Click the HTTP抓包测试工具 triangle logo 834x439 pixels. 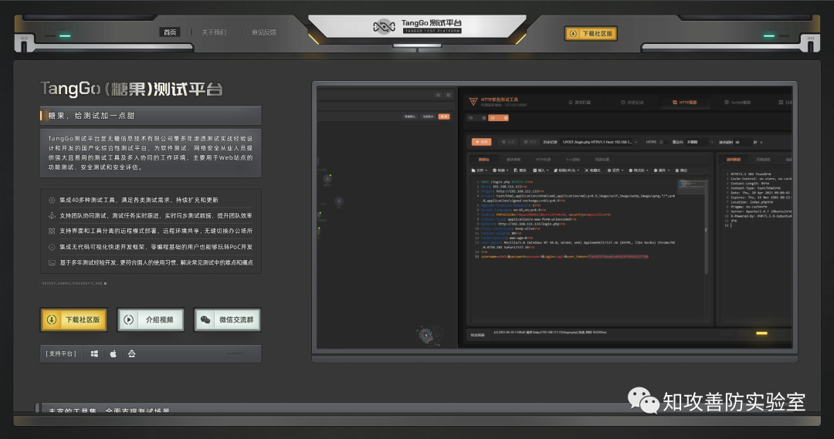473,102
